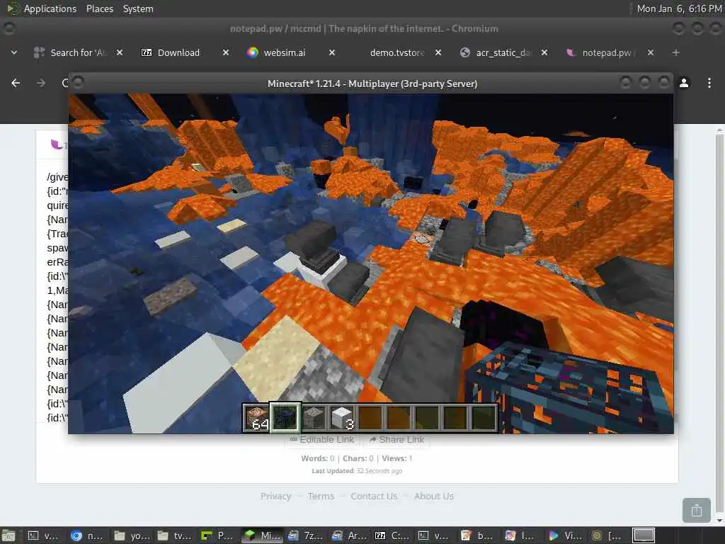Screen dimensions: 725x544
Task: Click the floating clipboard button on notepad.pw
Action: (697, 510)
